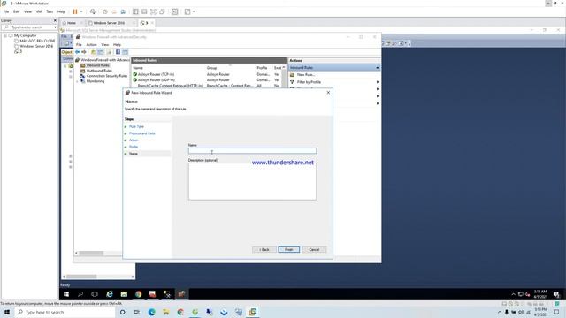Toggle the library sidebar view icon

click(135, 11)
